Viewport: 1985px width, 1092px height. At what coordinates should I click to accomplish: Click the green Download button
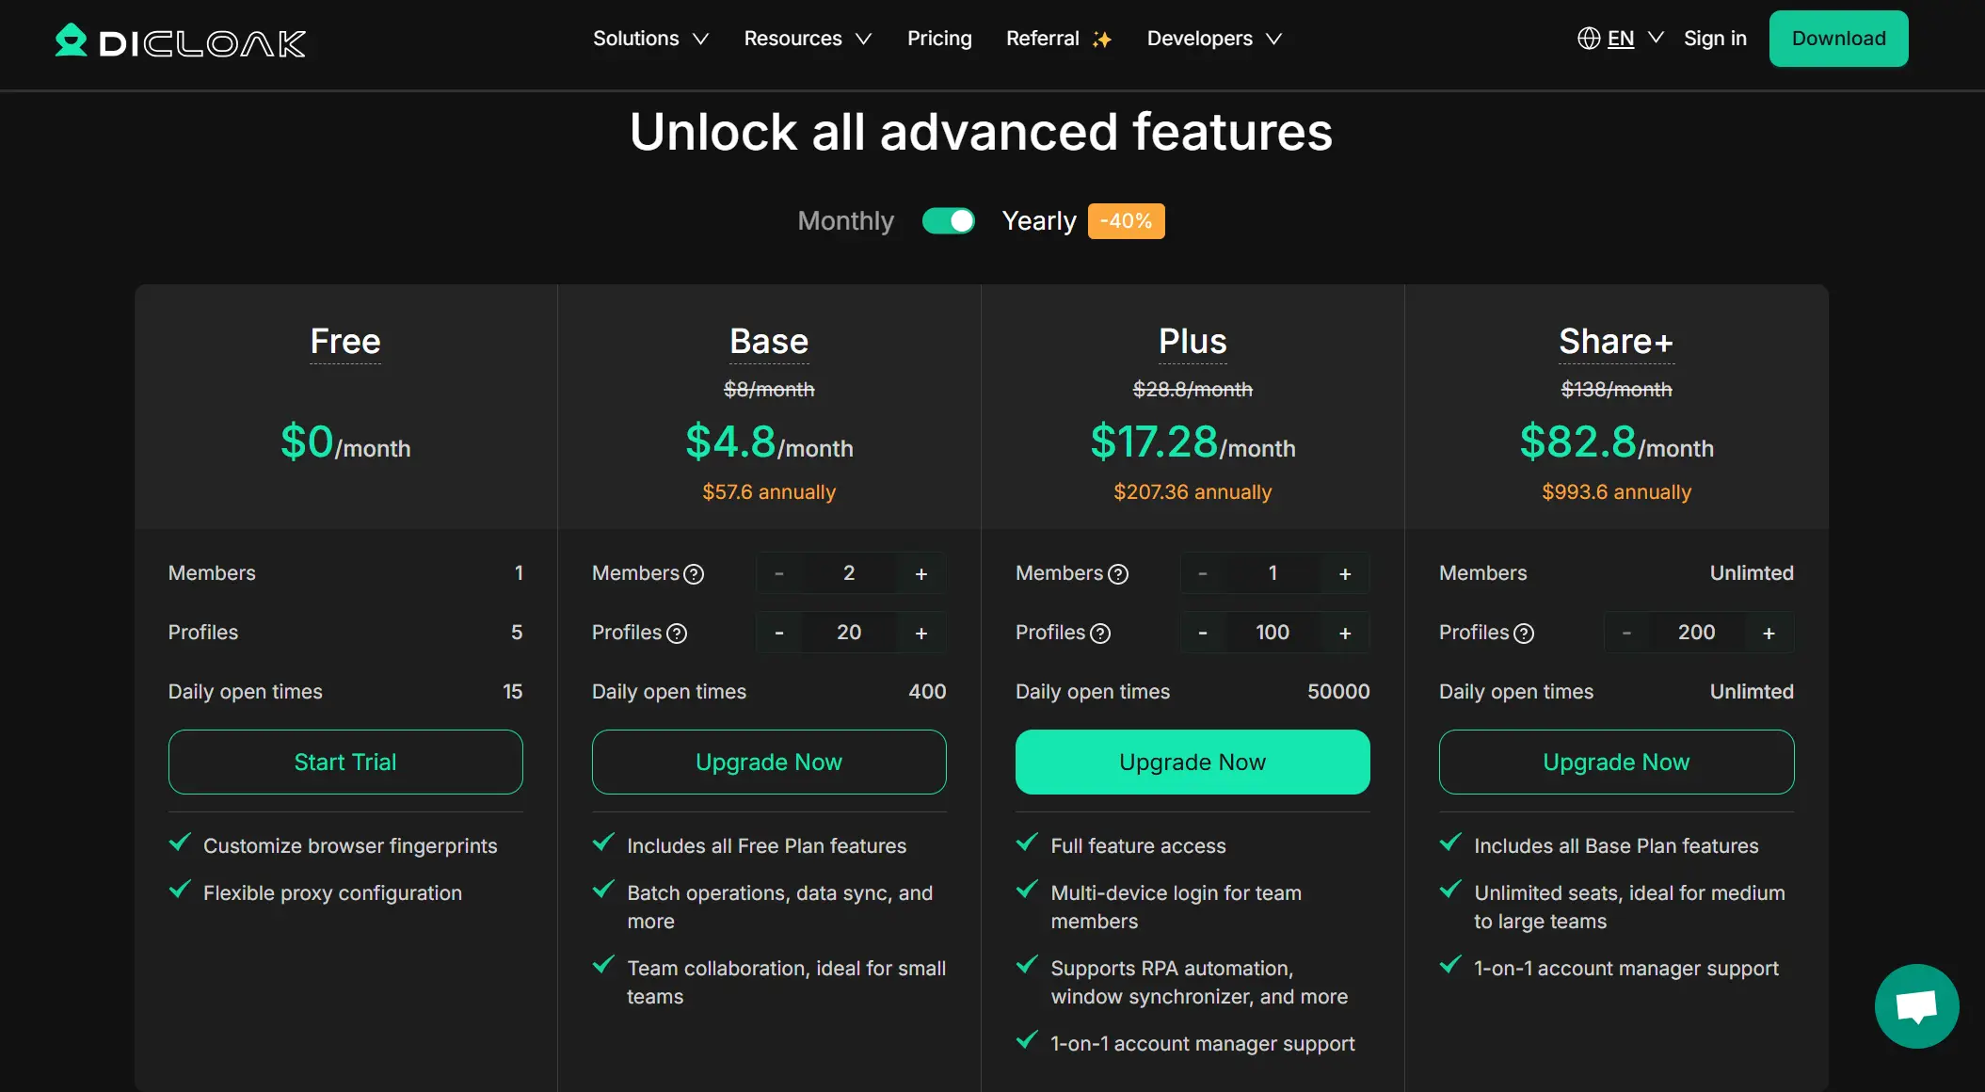coord(1837,39)
